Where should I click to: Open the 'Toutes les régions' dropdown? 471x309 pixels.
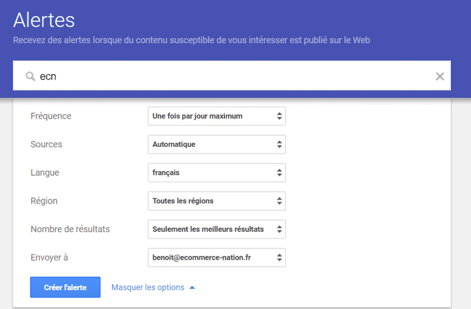point(217,200)
